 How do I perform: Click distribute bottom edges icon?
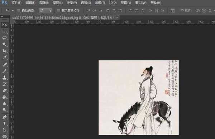[143, 10]
